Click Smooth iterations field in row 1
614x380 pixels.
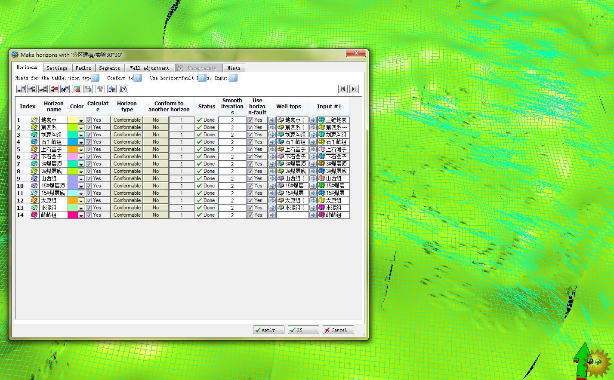coord(232,120)
